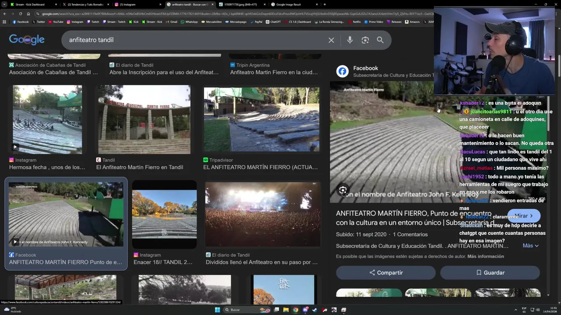
Task: Open Discord from the taskbar
Action: 305,310
